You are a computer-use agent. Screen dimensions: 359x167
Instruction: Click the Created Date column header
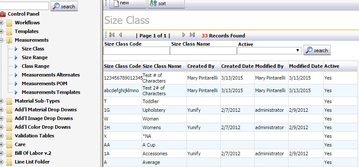coord(237,66)
